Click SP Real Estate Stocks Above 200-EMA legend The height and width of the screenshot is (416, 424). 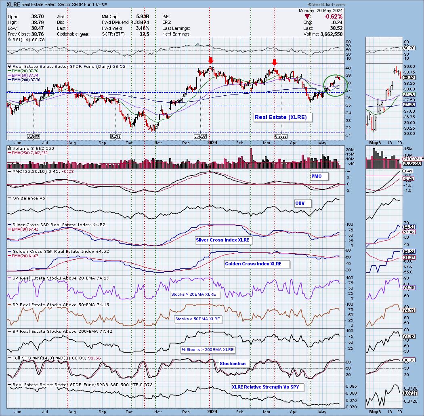point(60,331)
